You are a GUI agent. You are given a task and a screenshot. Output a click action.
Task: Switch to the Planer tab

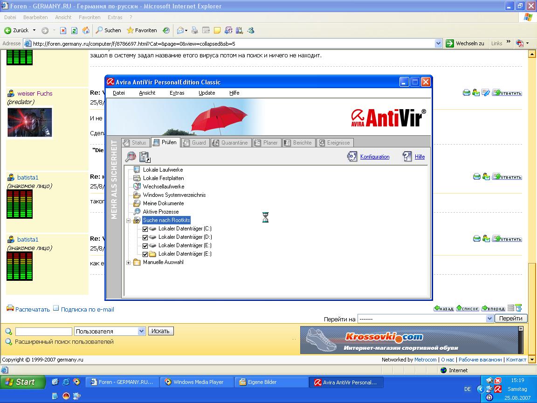(267, 143)
